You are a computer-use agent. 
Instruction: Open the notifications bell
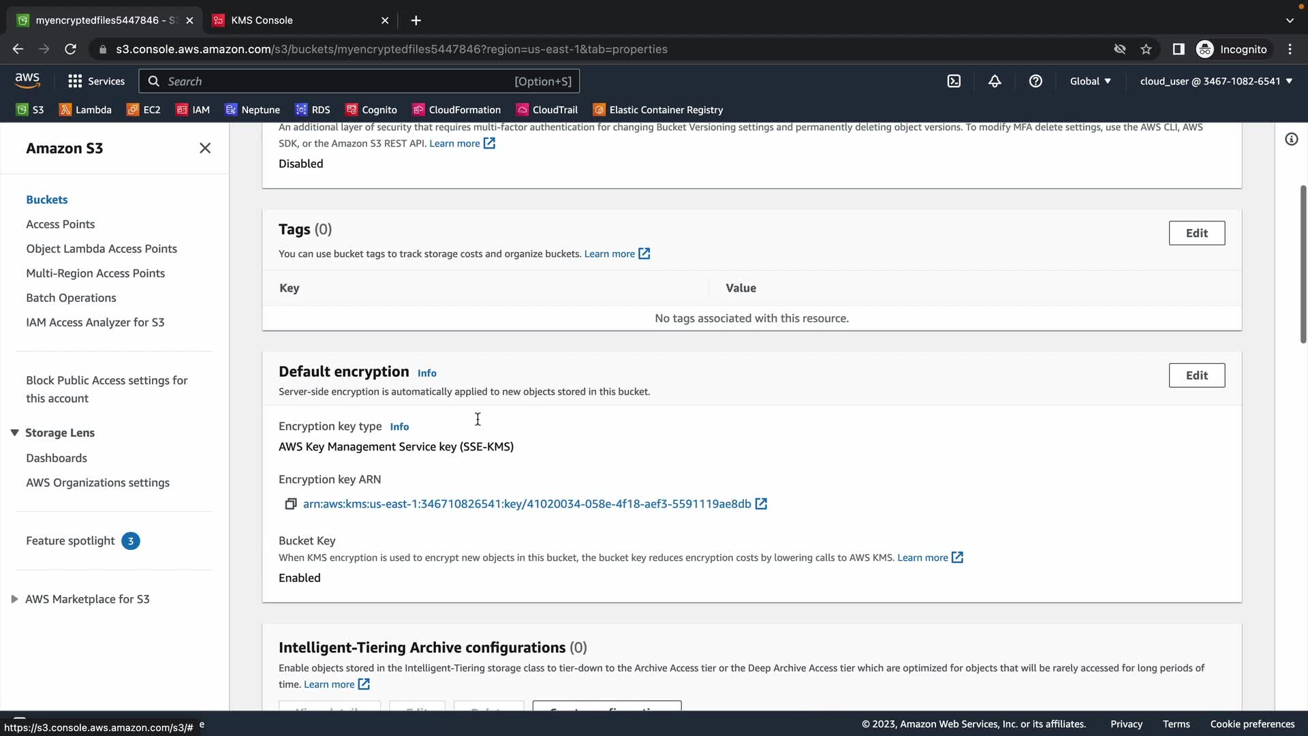[x=995, y=81]
